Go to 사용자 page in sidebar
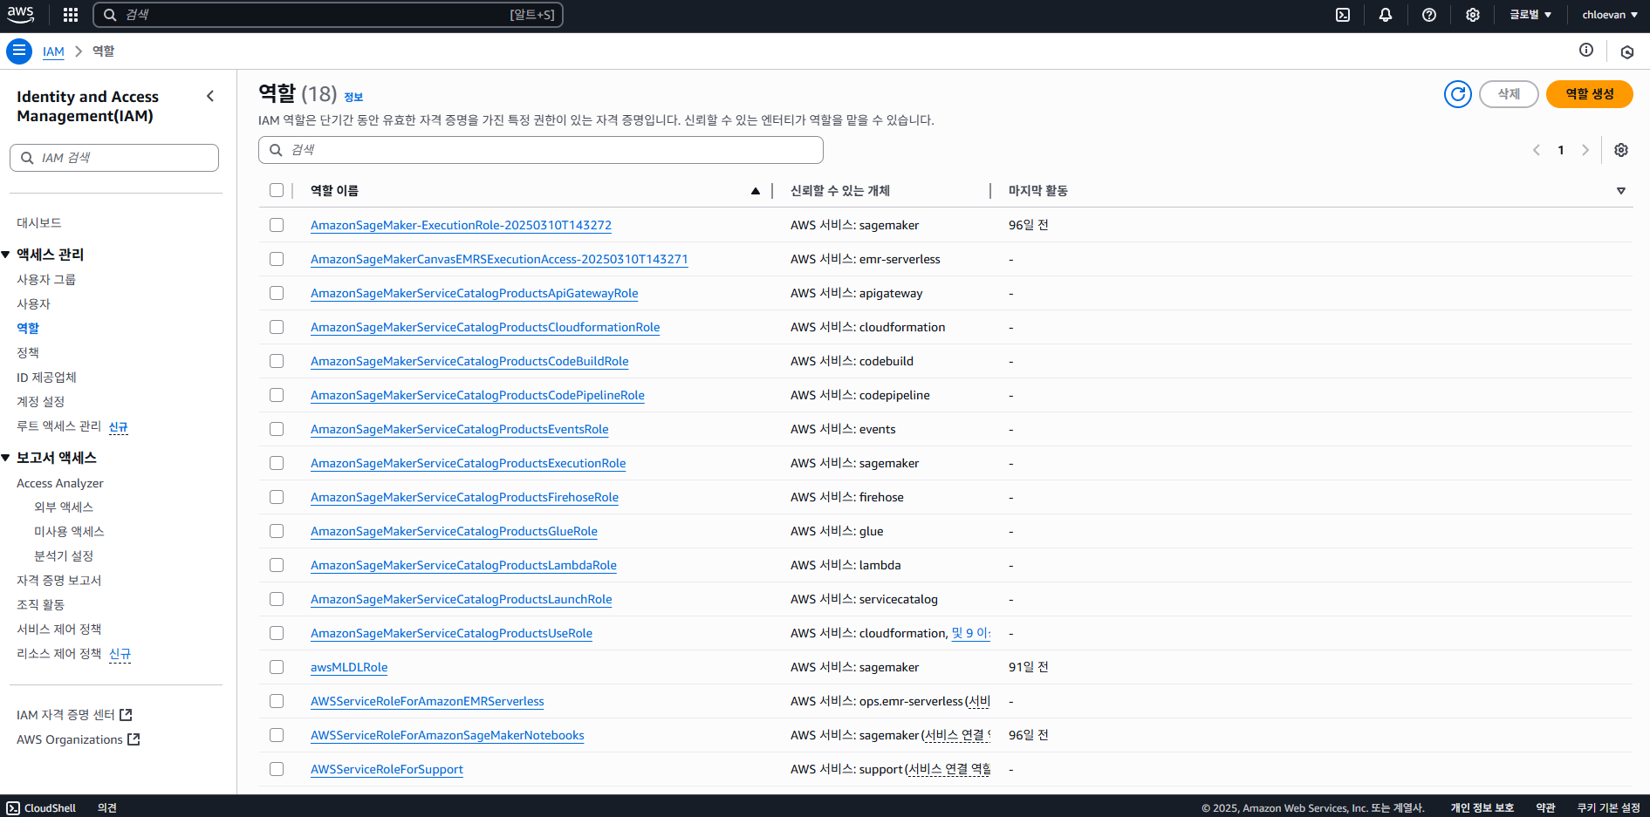Image resolution: width=1650 pixels, height=817 pixels. tap(33, 304)
